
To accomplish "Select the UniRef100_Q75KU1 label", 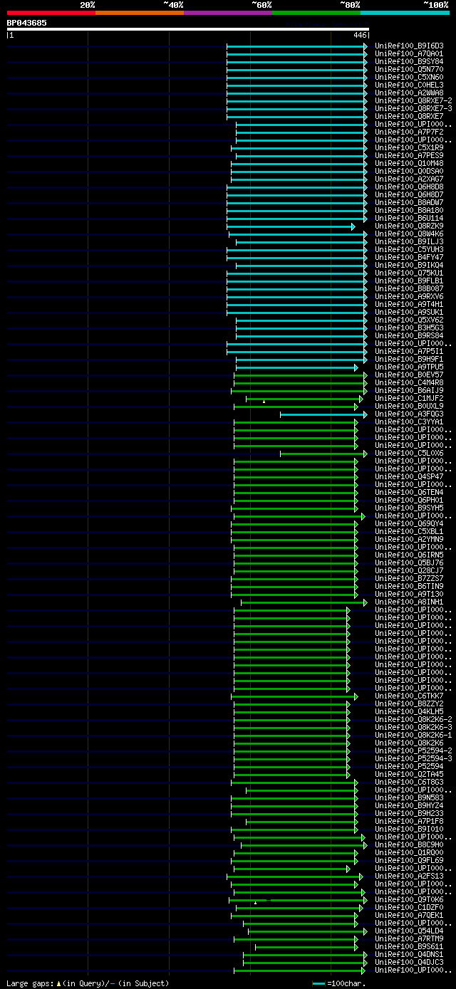I will pyautogui.click(x=409, y=273).
